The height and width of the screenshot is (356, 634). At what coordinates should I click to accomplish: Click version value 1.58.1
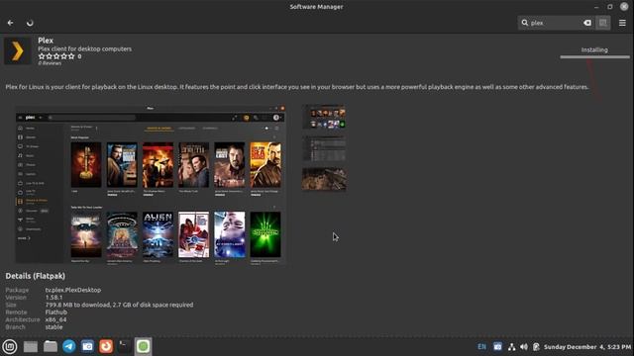pyautogui.click(x=53, y=298)
